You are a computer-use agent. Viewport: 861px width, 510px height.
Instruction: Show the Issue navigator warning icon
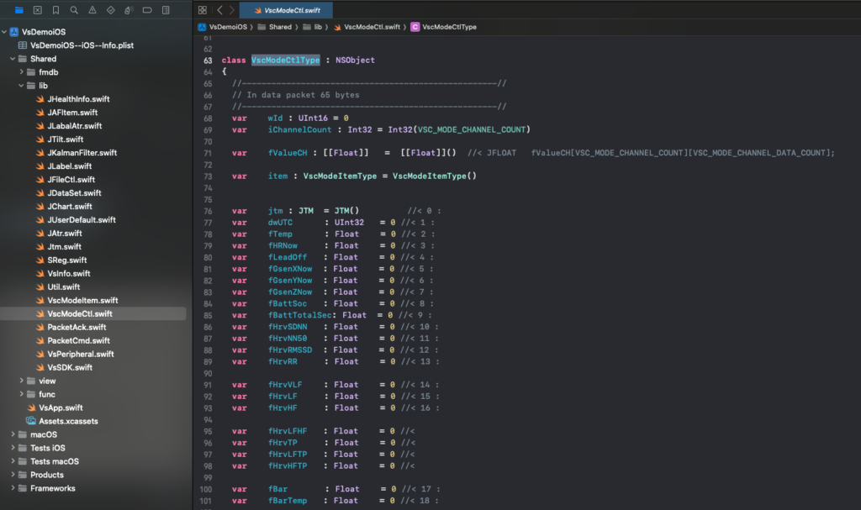(92, 10)
